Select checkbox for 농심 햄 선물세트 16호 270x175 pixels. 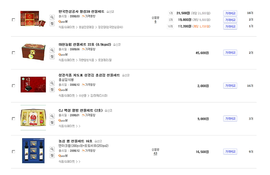[13, 152]
